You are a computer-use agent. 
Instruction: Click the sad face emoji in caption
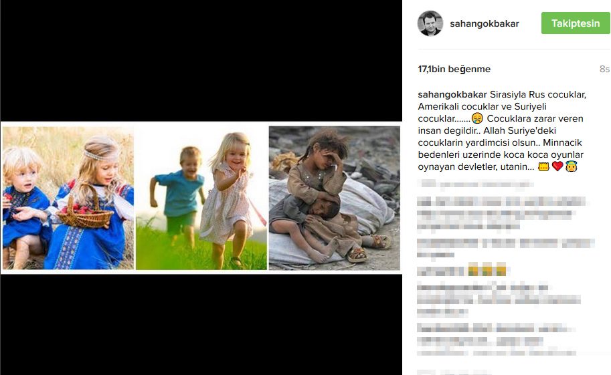477,118
